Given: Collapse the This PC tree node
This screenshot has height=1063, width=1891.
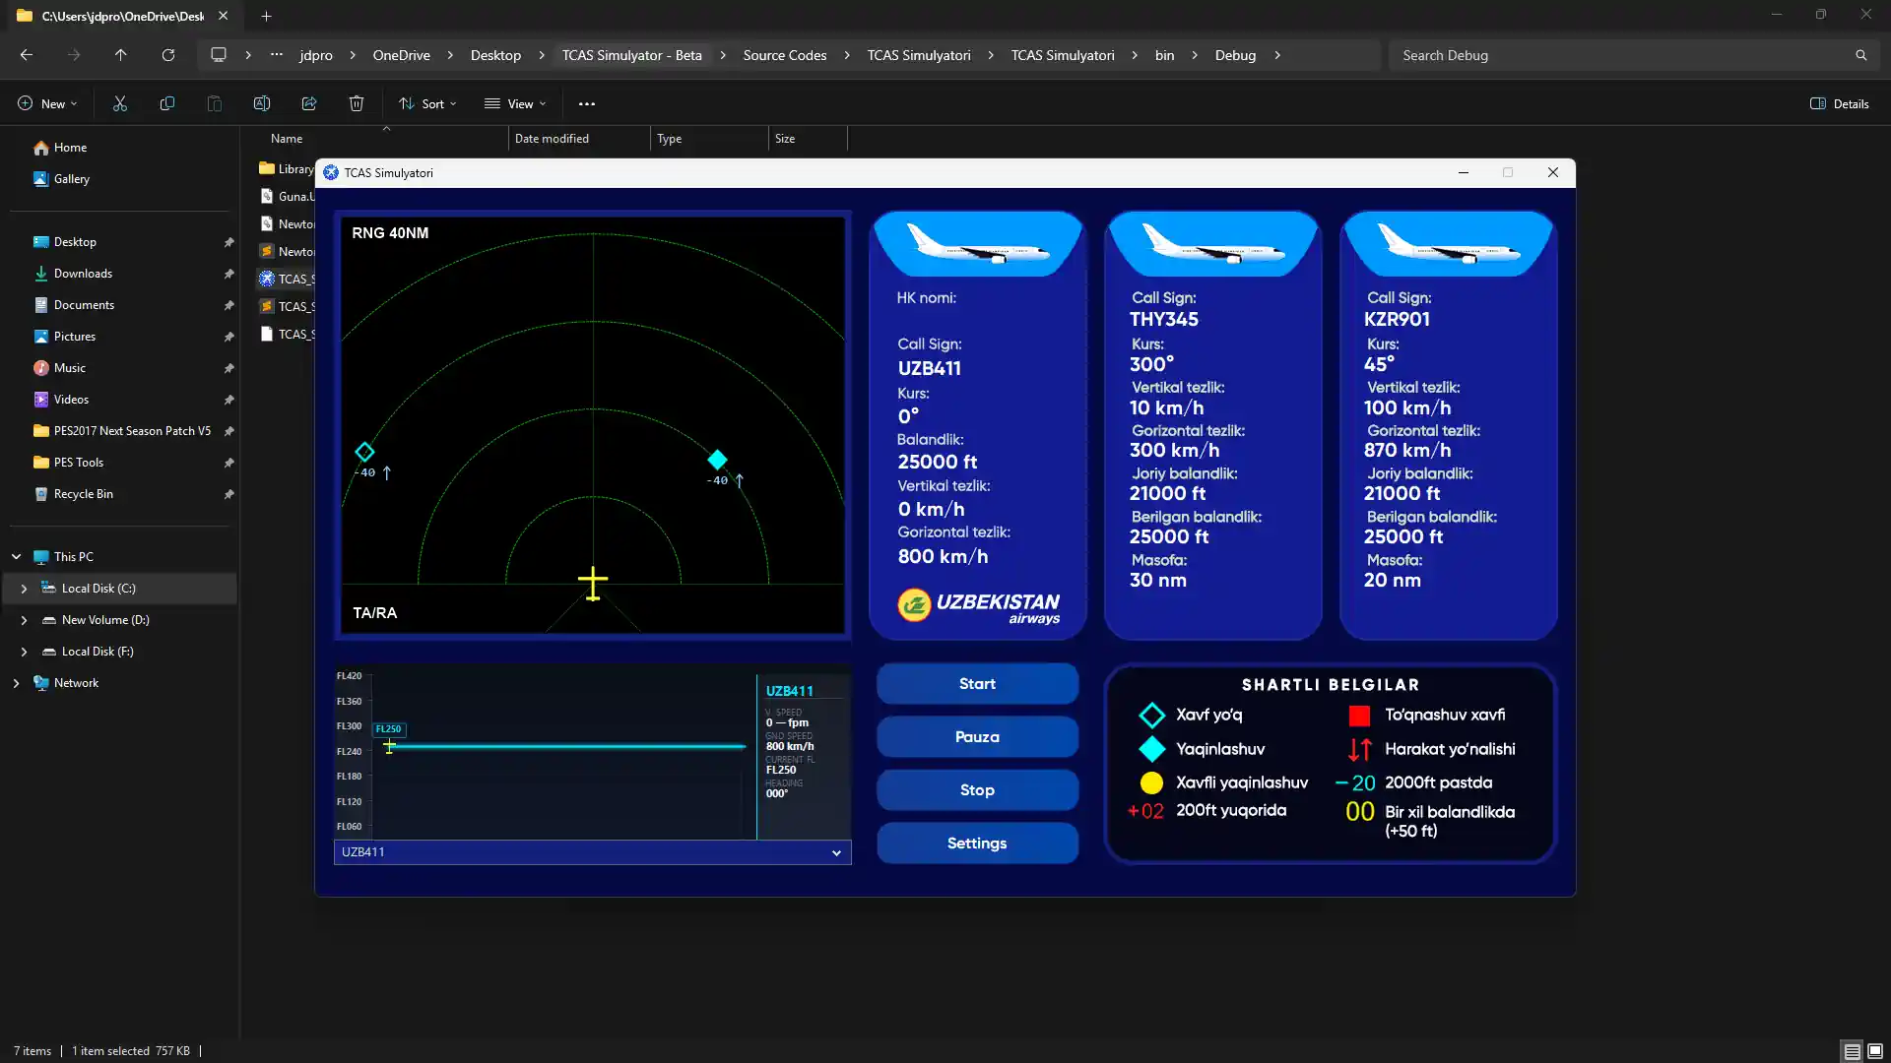Looking at the screenshot, I should (16, 557).
